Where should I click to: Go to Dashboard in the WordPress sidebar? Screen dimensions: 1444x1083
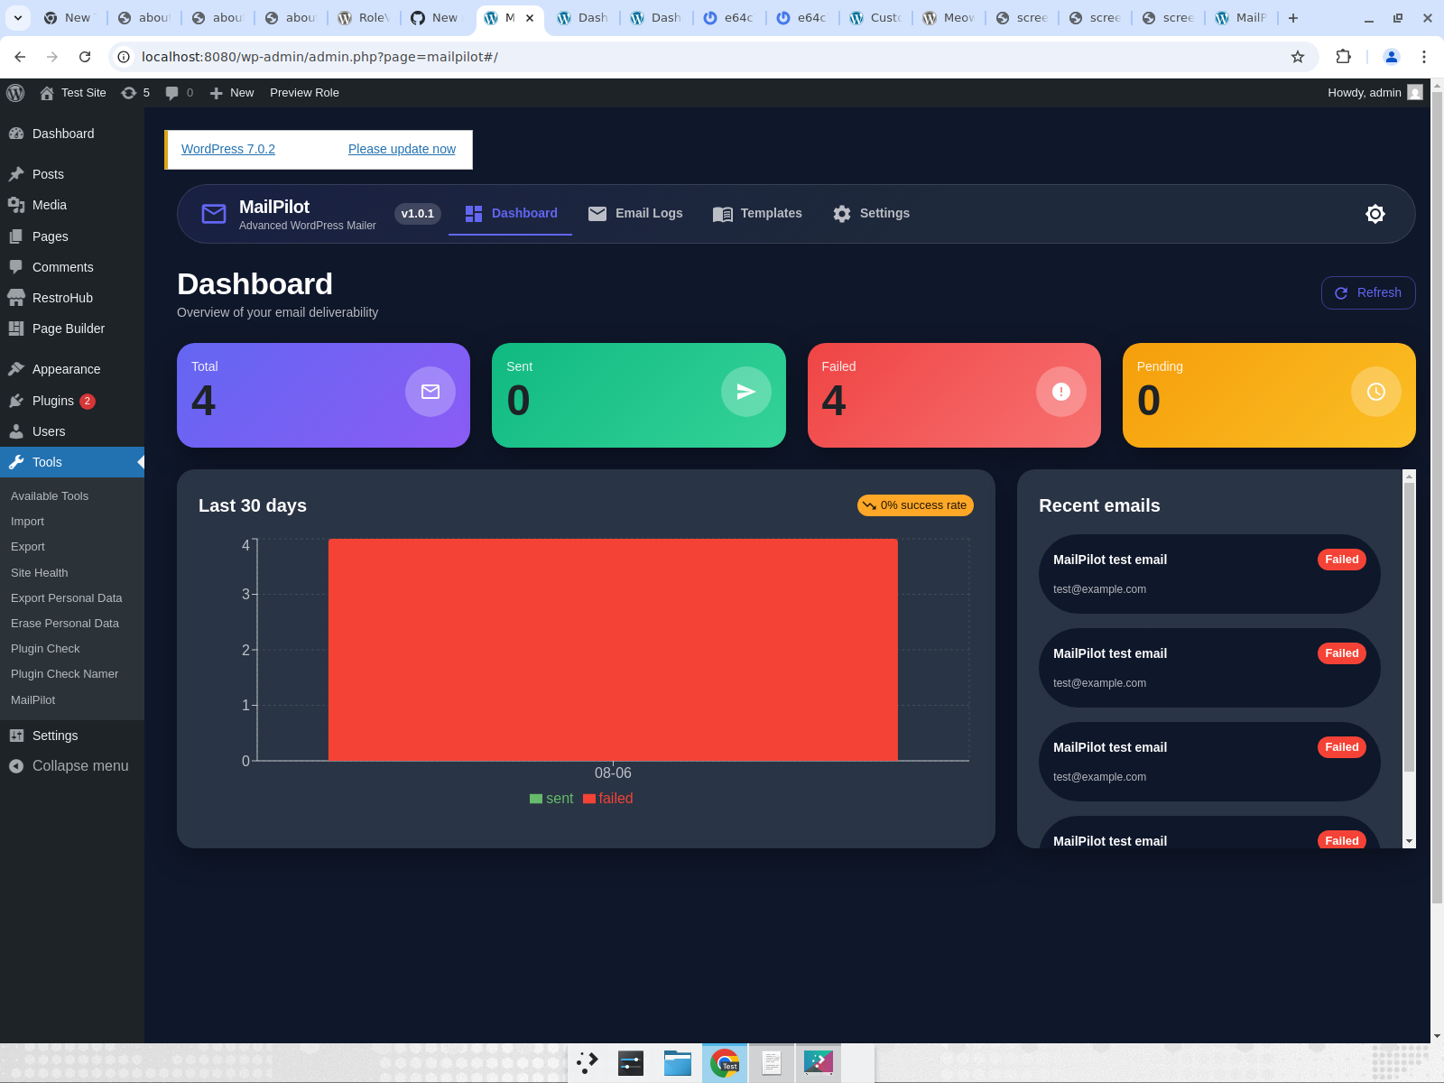[x=72, y=134]
